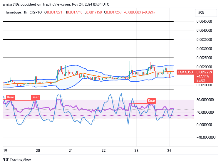The width and height of the screenshot is (221, 165).
Task: Click date 22 on time axis
Action: 103,151
